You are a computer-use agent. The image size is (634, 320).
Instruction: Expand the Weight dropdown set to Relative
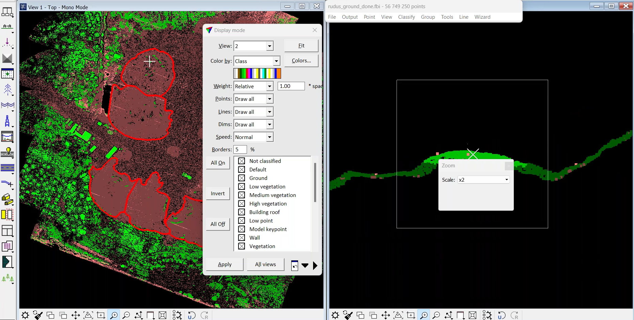coord(269,86)
